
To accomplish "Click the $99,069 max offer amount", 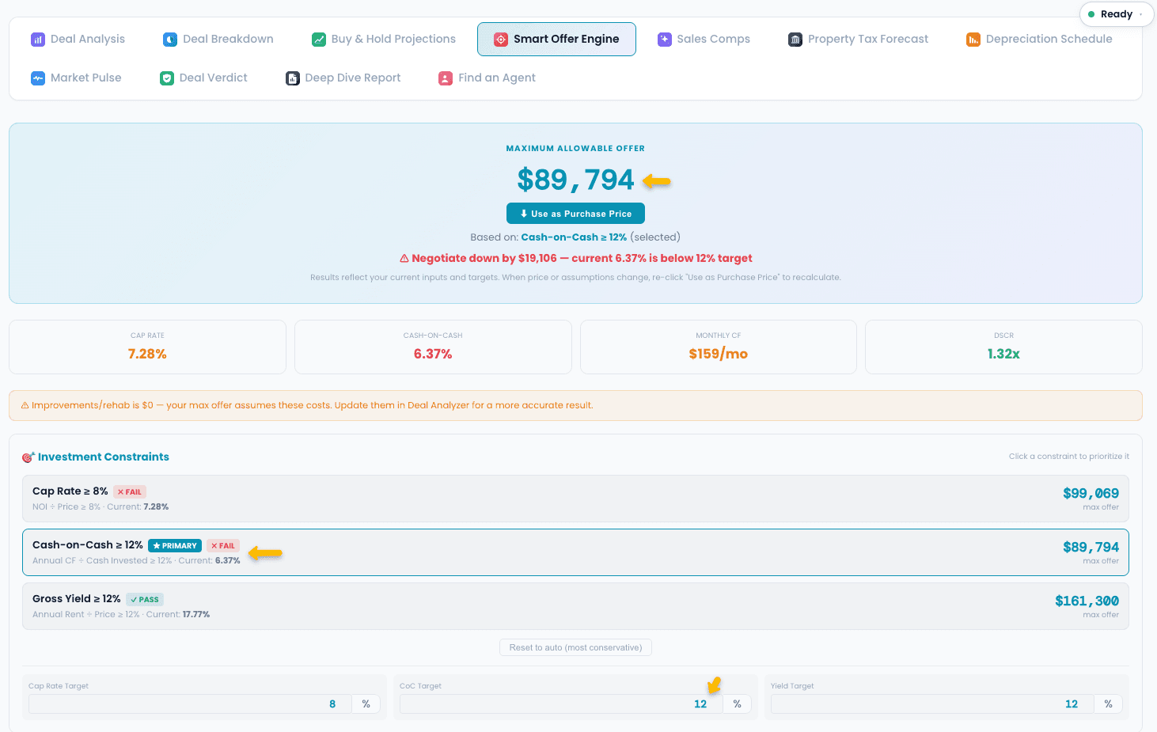I will coord(1091,493).
